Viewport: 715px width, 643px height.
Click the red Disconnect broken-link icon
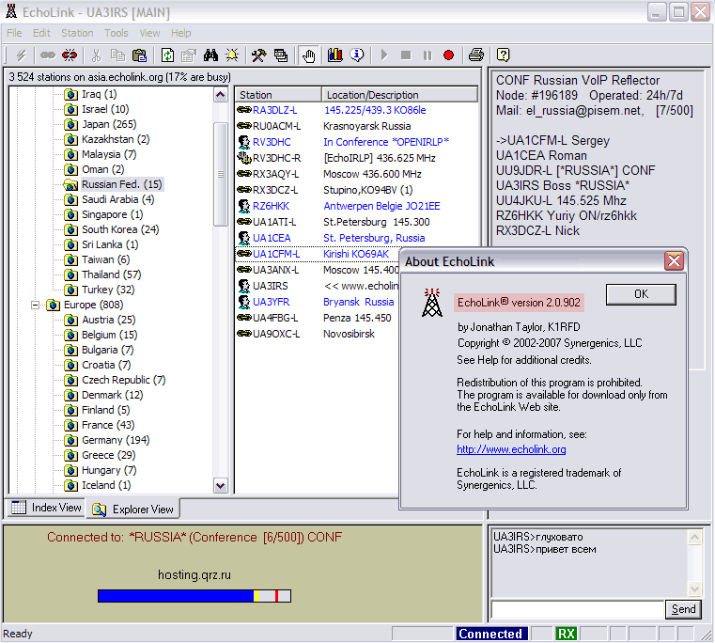[70, 55]
